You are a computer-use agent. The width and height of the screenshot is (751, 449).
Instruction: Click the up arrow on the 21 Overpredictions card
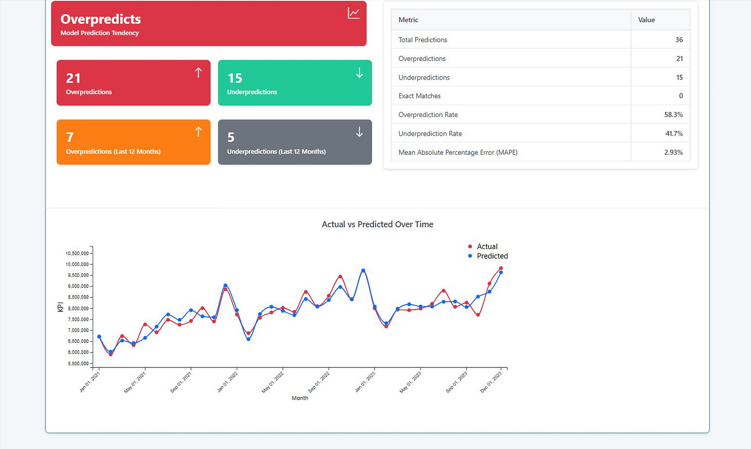[x=198, y=73]
